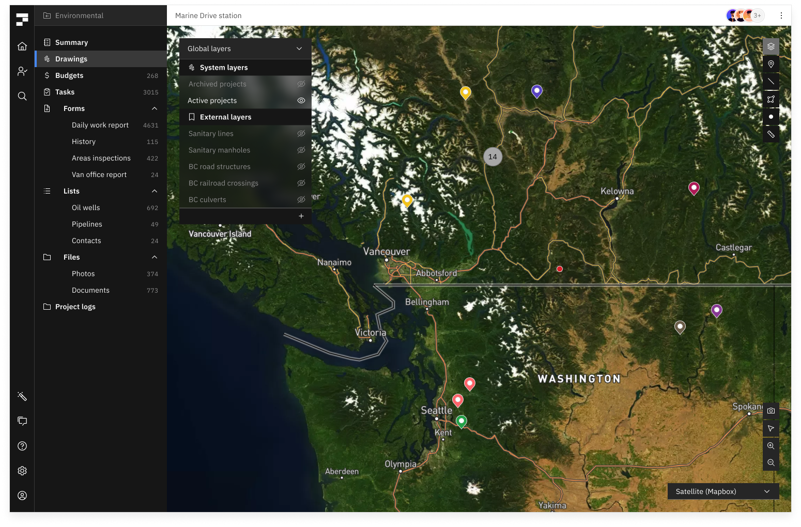This screenshot has height=527, width=801.
Task: Open the Budgets menu item
Action: (69, 75)
